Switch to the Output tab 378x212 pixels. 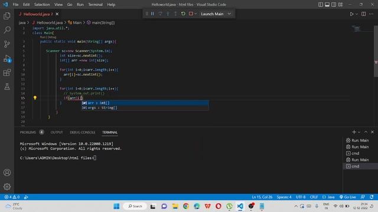tap(57, 132)
